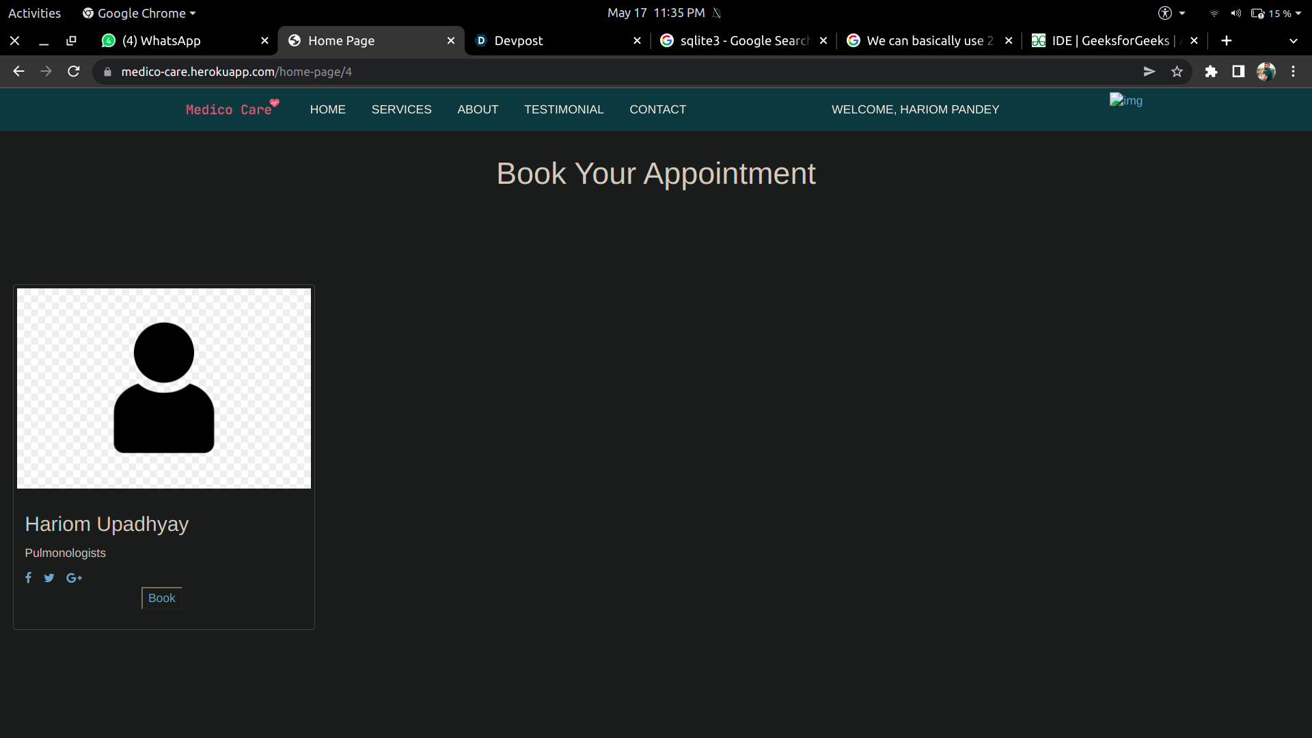Open Chrome side panel icon
Viewport: 1312px width, 738px height.
[1238, 72]
